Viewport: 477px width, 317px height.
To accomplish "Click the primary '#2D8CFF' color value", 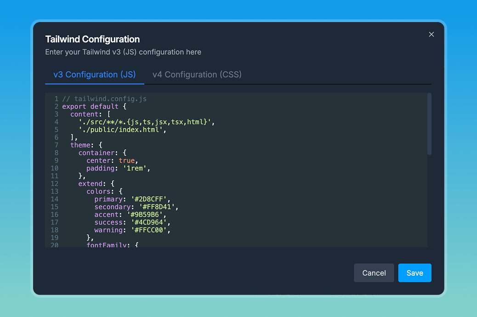I will (x=149, y=199).
